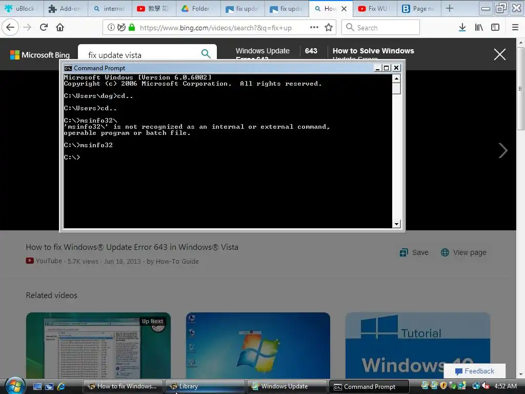This screenshot has height=394, width=525.
Task: Switch to Command Prompt taskbar button
Action: 369,386
